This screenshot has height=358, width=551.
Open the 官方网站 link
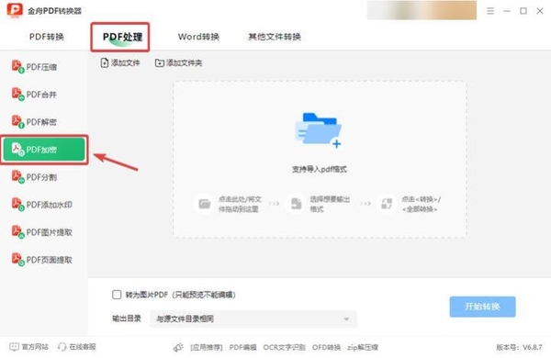[28, 347]
